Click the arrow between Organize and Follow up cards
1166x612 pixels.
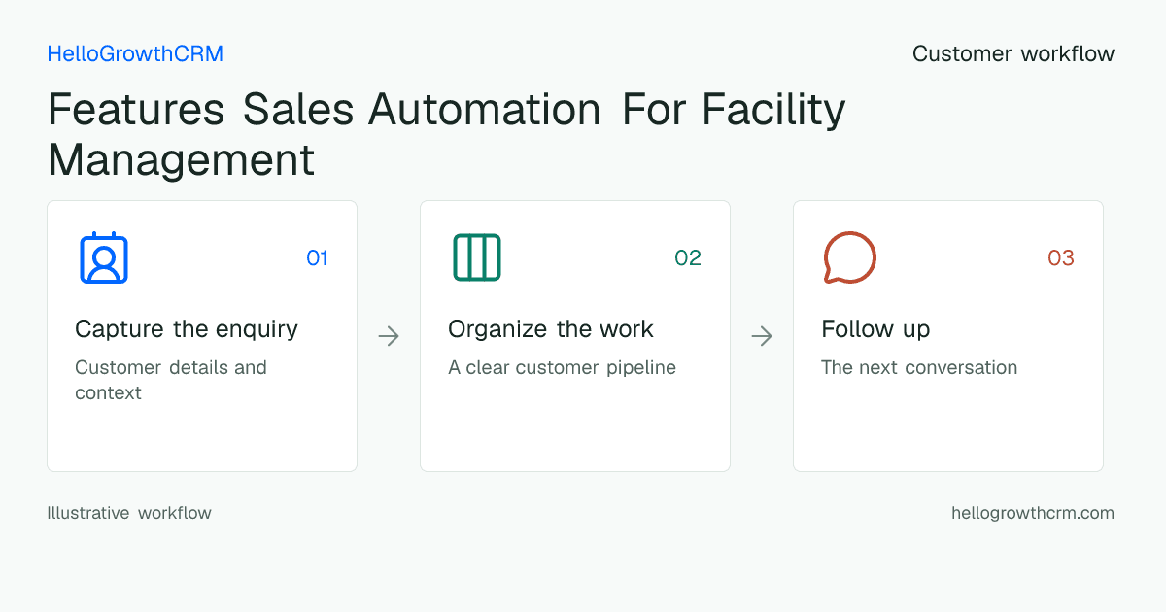coord(762,336)
